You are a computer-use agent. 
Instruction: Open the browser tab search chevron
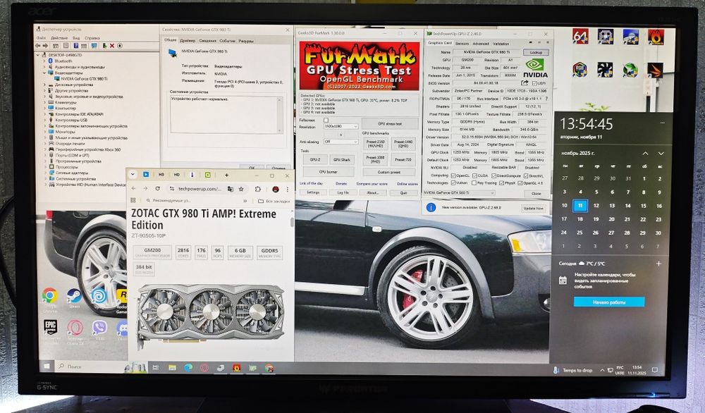[x=133, y=174]
